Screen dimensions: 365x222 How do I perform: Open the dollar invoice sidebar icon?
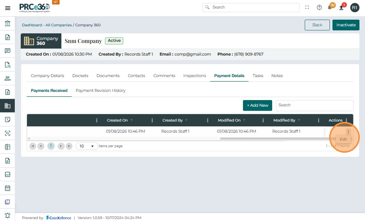[x=7, y=92]
